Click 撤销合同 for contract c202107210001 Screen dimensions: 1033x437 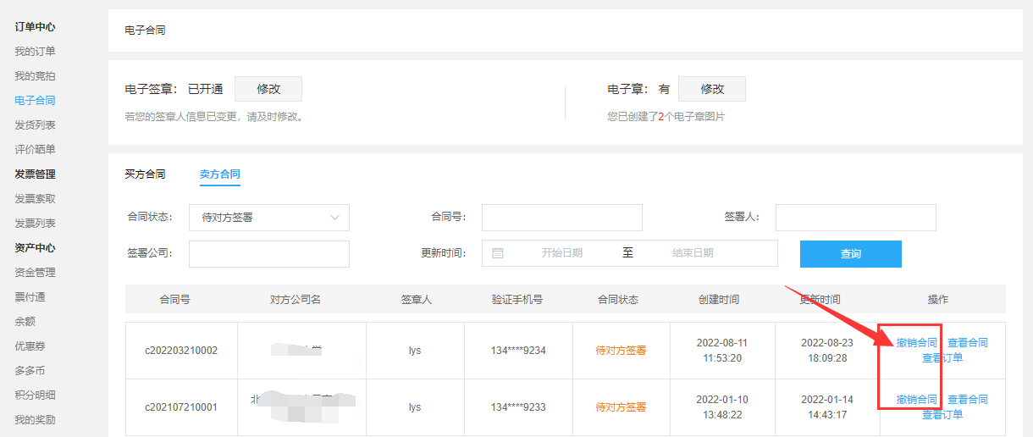click(x=916, y=400)
